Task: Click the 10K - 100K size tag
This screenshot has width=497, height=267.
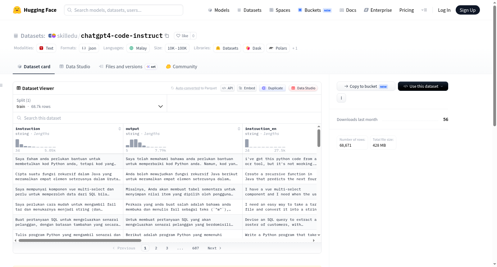Action: tap(177, 48)
